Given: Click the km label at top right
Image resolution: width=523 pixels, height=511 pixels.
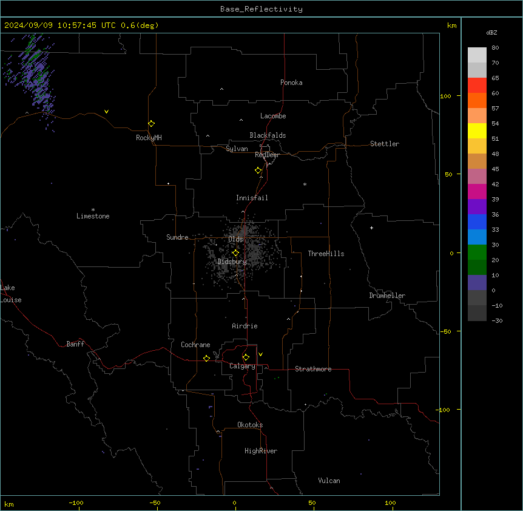Looking at the screenshot, I should 451,25.
